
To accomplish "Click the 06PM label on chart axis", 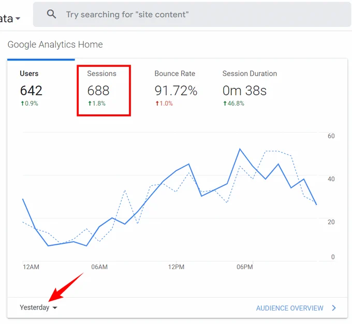I will coord(245,267).
